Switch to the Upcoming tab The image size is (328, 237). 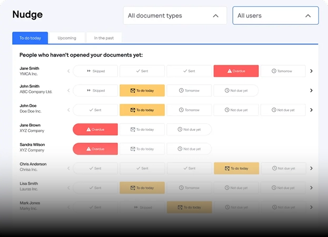point(67,38)
